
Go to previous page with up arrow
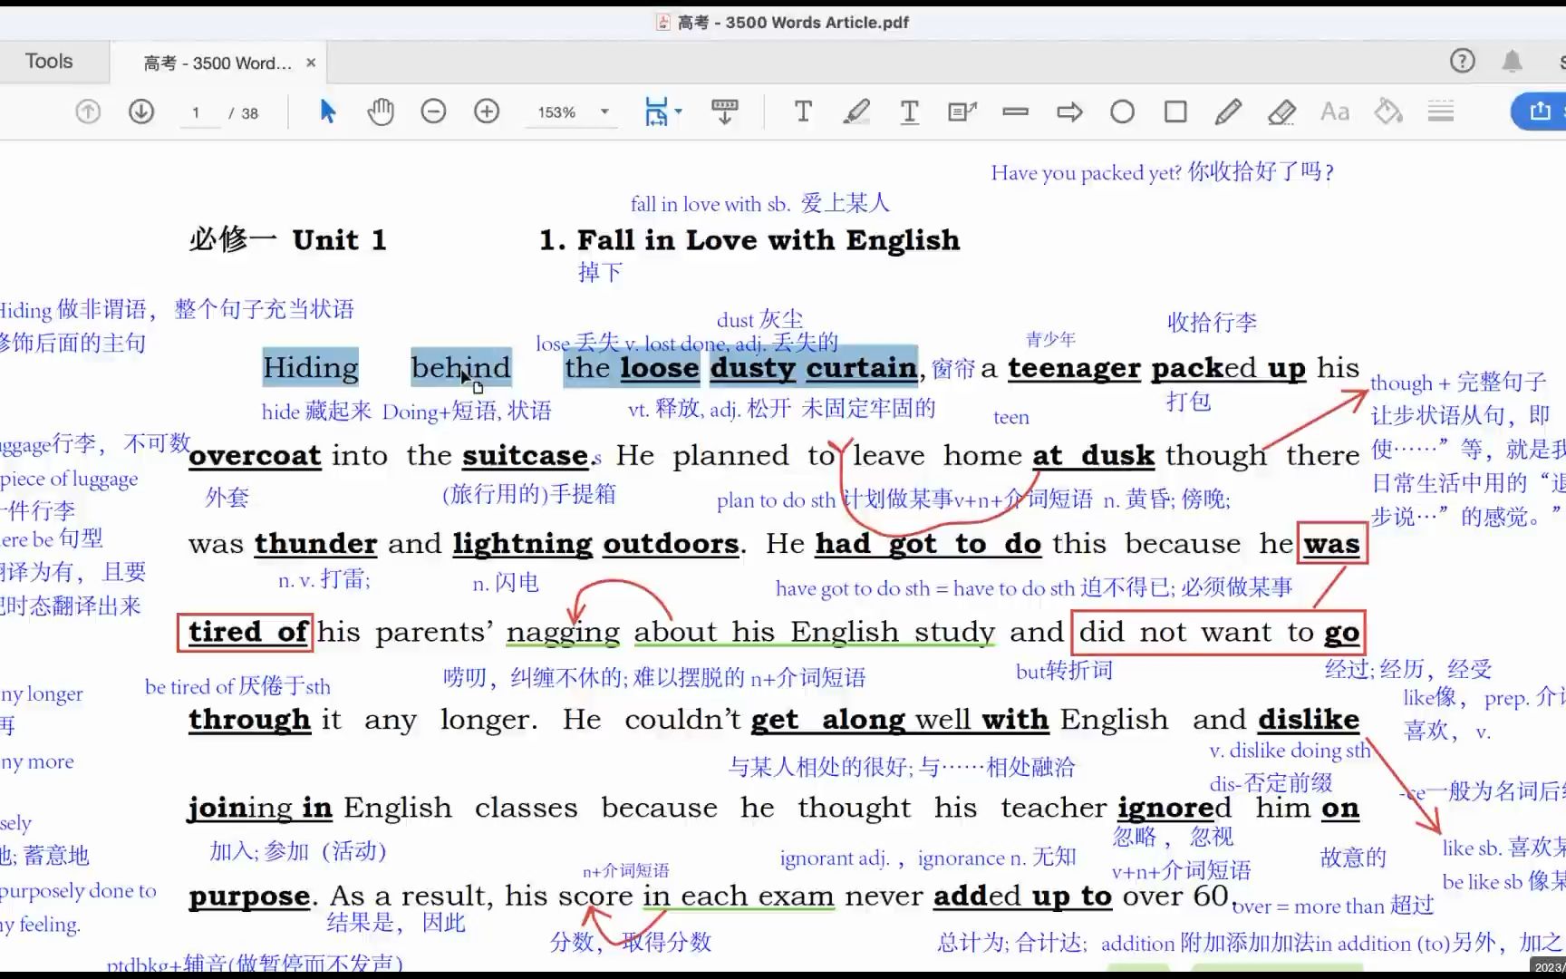tap(88, 111)
